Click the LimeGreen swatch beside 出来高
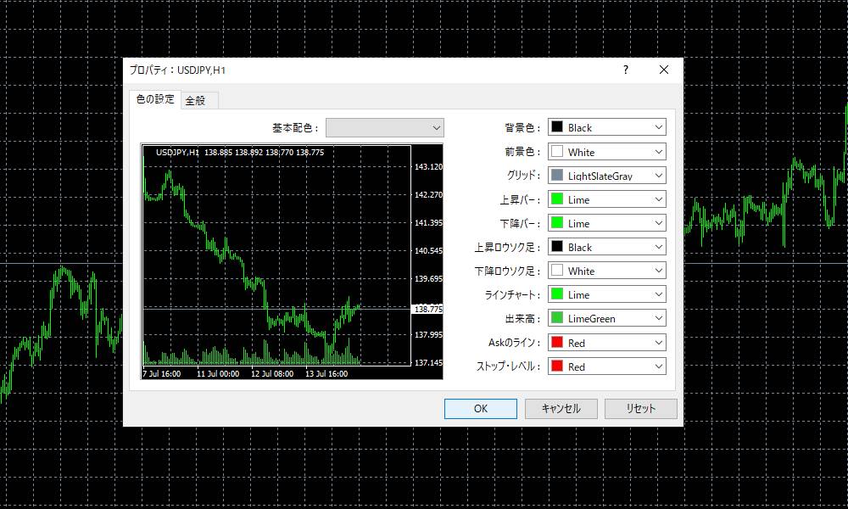 coord(559,317)
